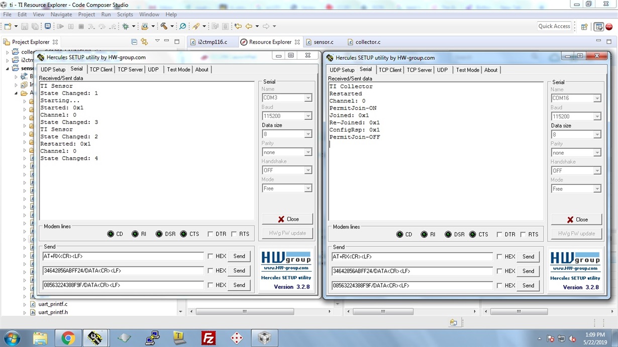The width and height of the screenshot is (618, 347).
Task: Open the Scripts menu
Action: coord(125,15)
